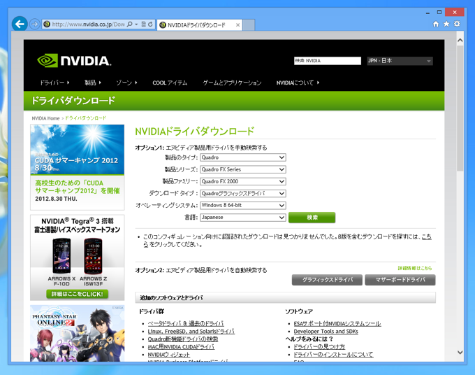Click the vertical scrollbar thumb
Viewport: 475px width, 375px height.
coord(460,108)
